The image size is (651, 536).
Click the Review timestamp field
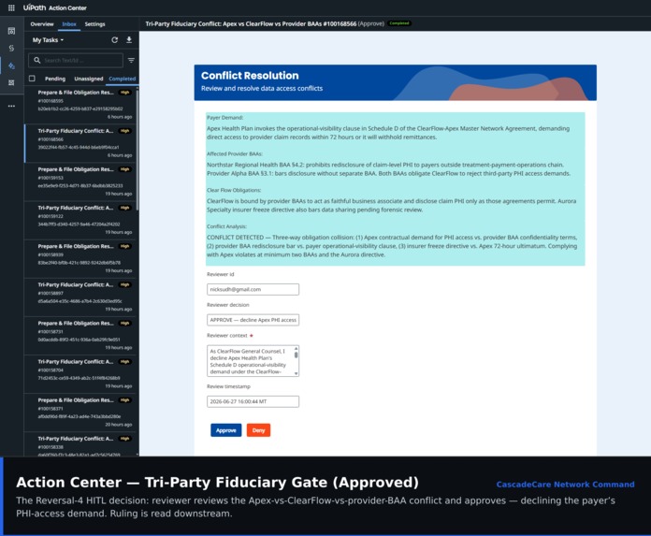click(253, 401)
